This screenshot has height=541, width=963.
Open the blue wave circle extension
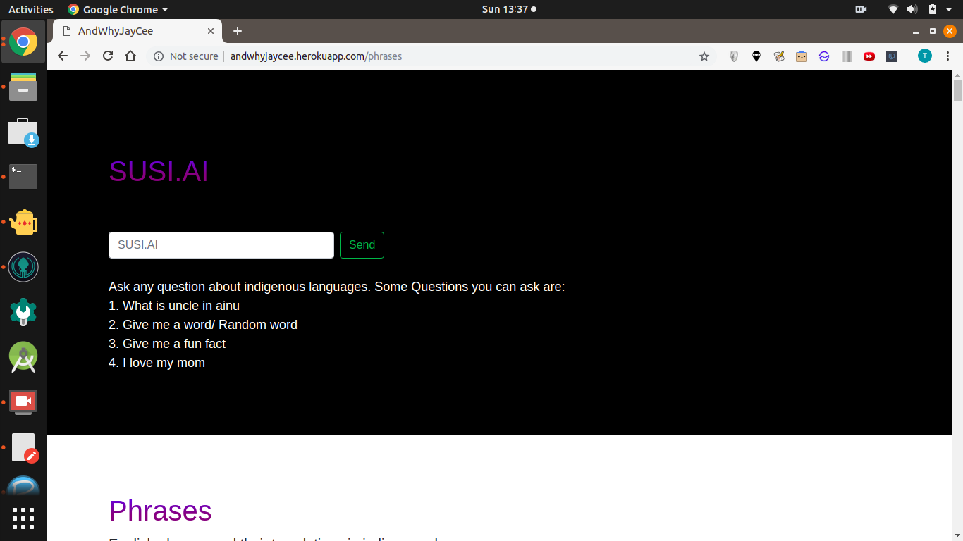pyautogui.click(x=824, y=56)
